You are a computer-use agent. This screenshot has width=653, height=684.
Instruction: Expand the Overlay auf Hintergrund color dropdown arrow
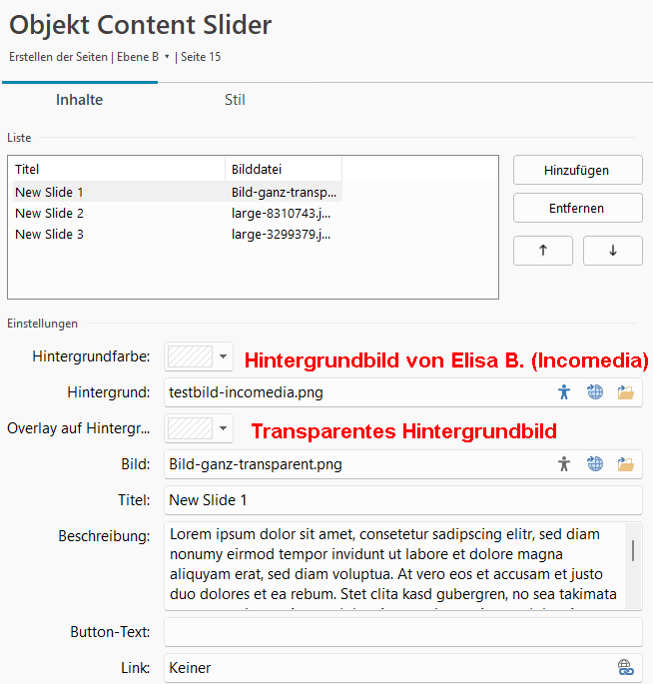[x=224, y=428]
